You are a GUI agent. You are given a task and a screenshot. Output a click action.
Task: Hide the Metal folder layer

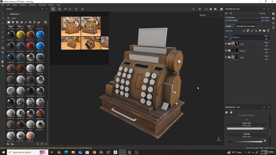pyautogui.click(x=226, y=57)
